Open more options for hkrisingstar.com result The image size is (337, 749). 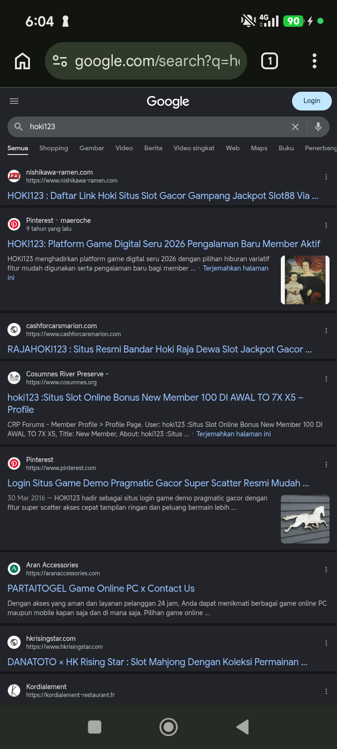pyautogui.click(x=326, y=643)
